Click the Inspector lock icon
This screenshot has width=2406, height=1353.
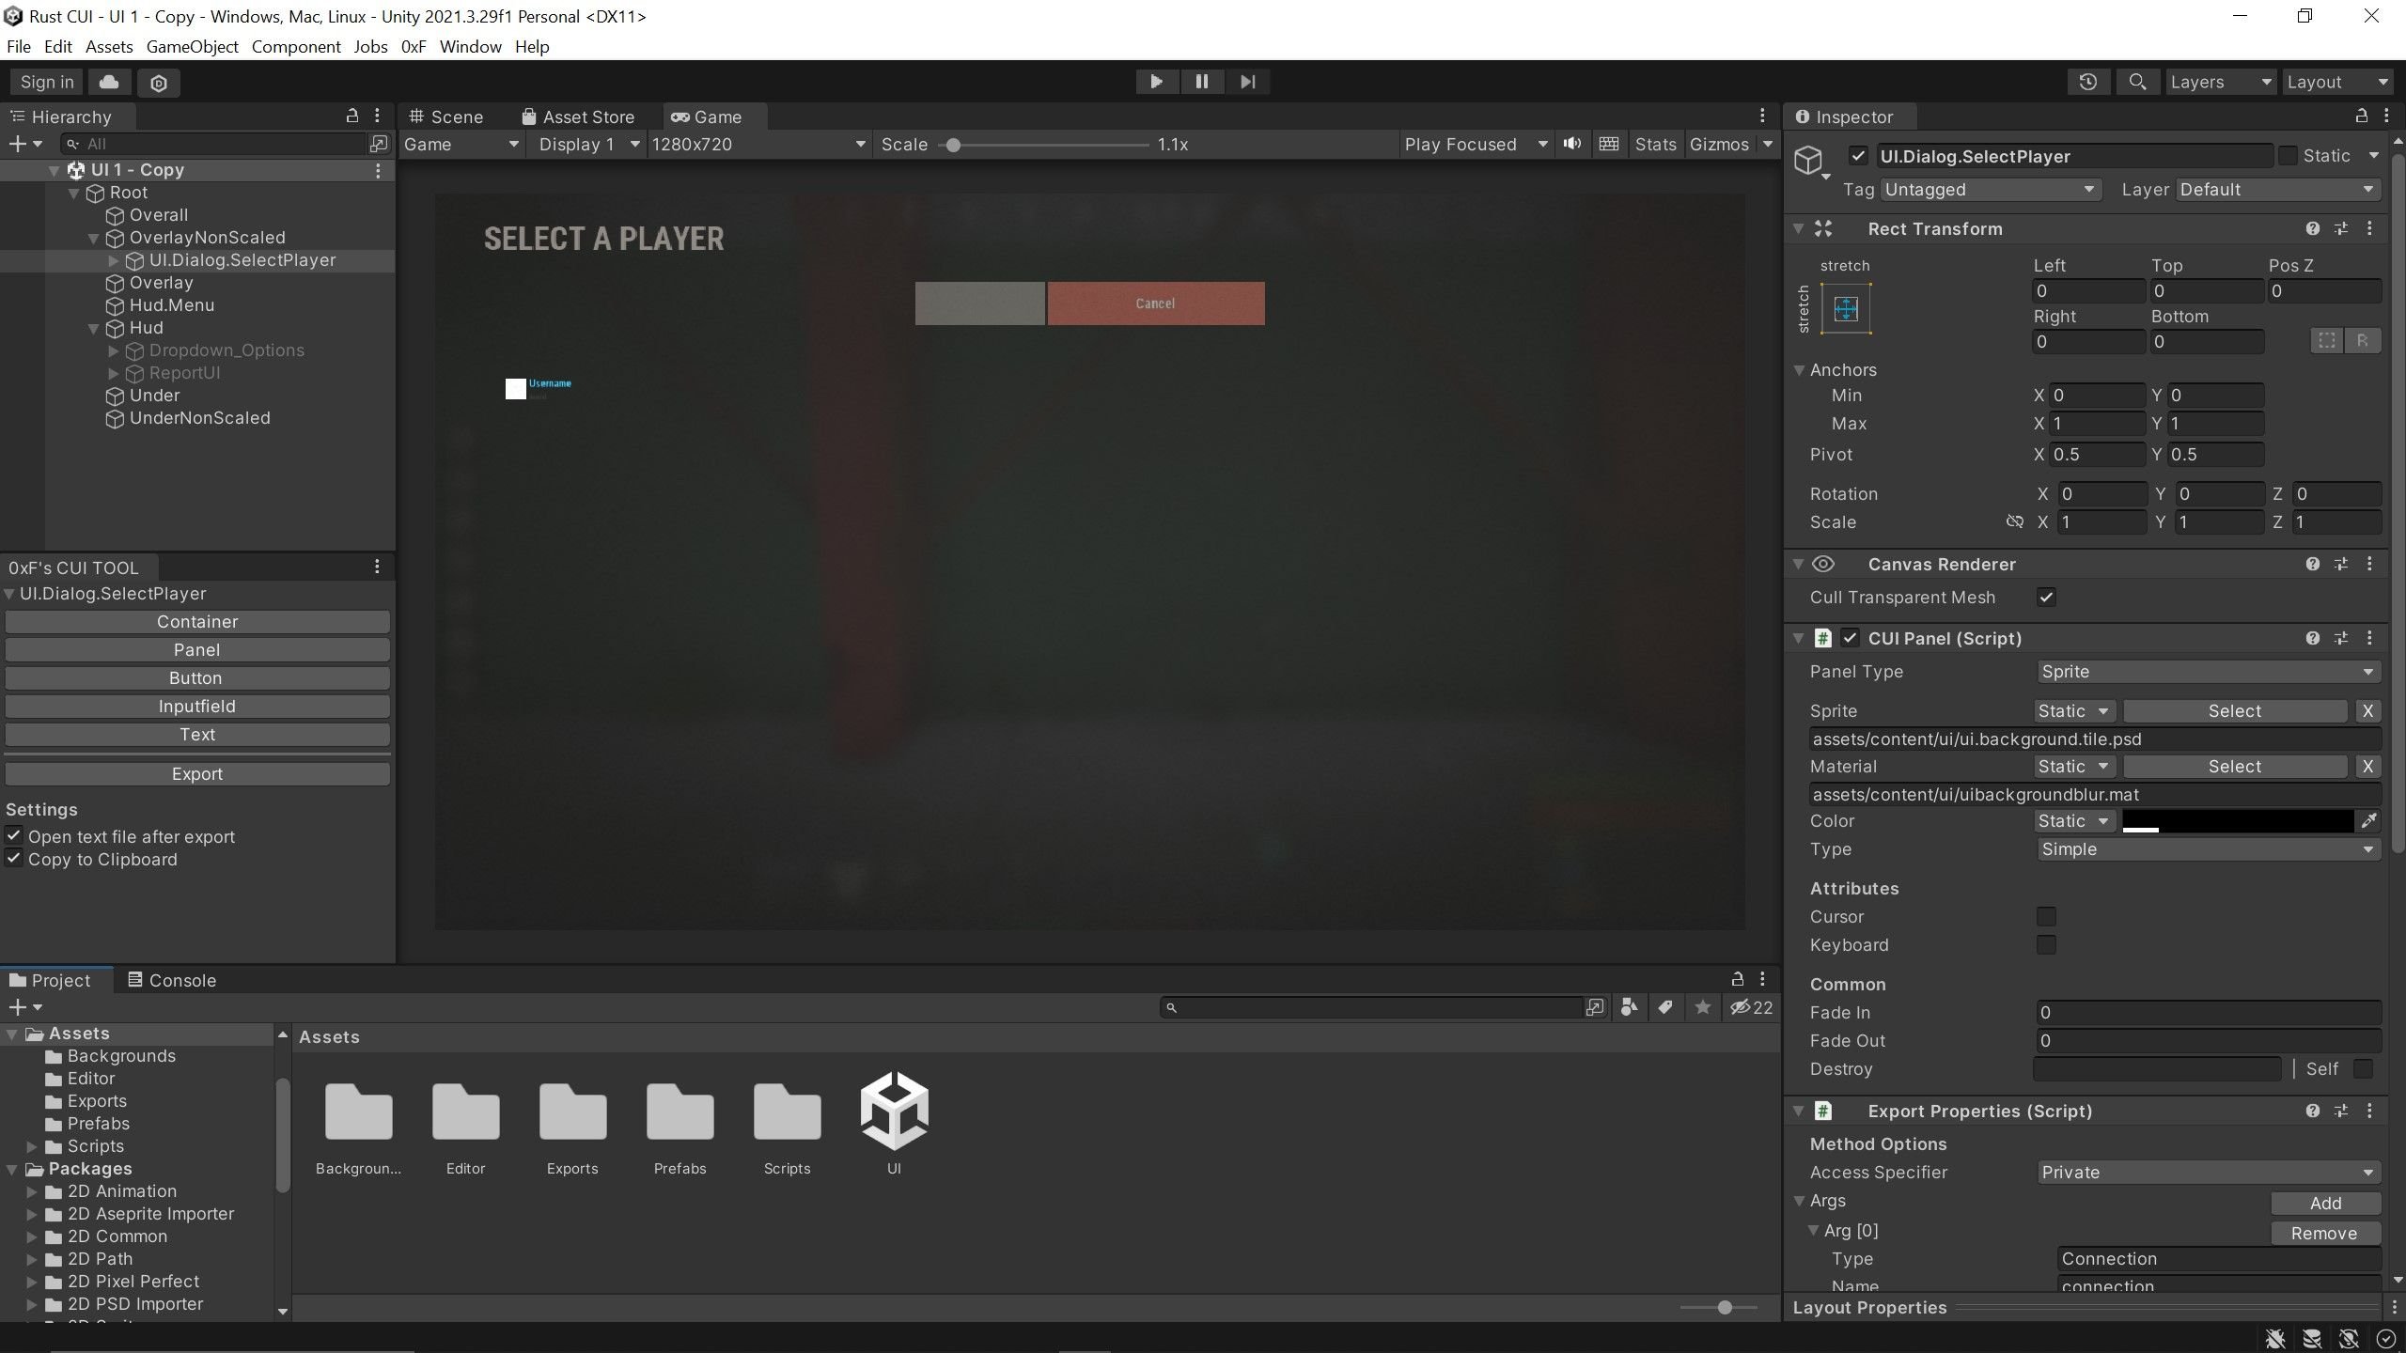pyautogui.click(x=2361, y=116)
